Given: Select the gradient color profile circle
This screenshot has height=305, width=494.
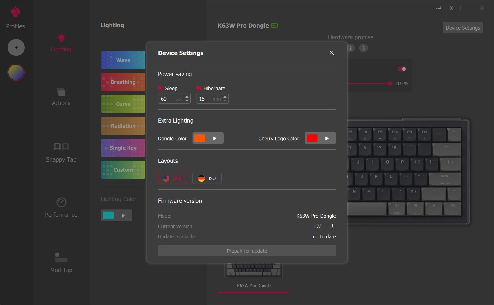Looking at the screenshot, I should pyautogui.click(x=16, y=72).
